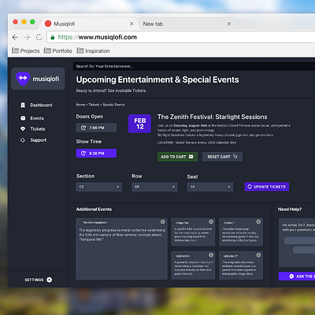Close the Musiqlofi browser tab
The height and width of the screenshot is (315, 315).
click(x=132, y=24)
